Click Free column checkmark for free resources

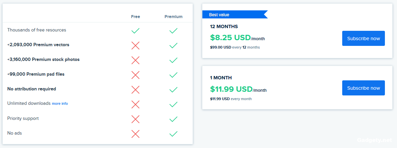tap(135, 31)
